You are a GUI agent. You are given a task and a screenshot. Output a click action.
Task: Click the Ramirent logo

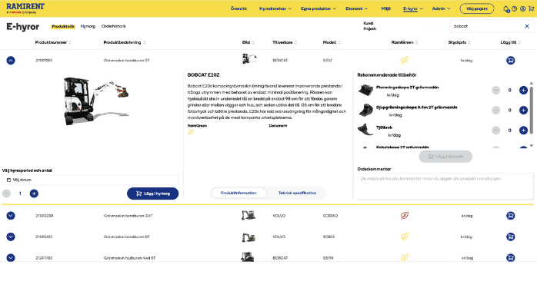[x=25, y=8]
